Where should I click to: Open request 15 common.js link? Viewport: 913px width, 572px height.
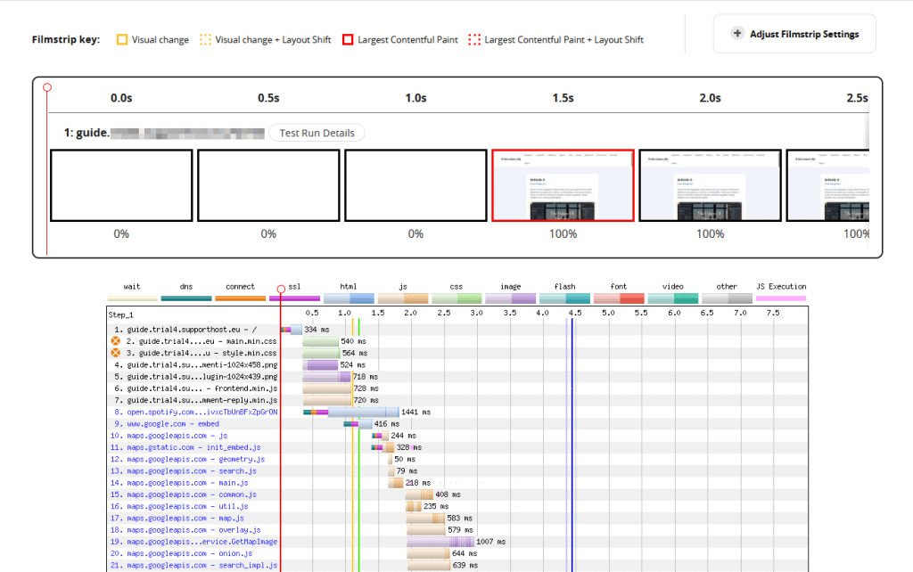[x=183, y=494]
